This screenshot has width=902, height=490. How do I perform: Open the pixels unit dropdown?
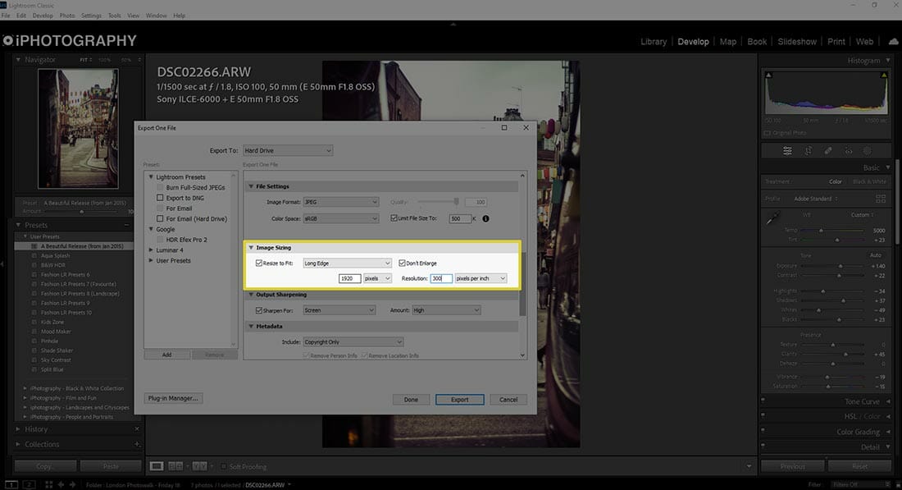[x=377, y=279]
